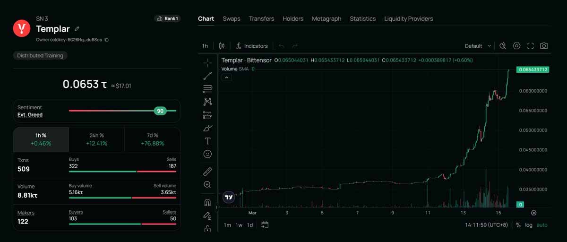Activate the zoom in tool
The image size is (567, 242).
[x=207, y=185]
